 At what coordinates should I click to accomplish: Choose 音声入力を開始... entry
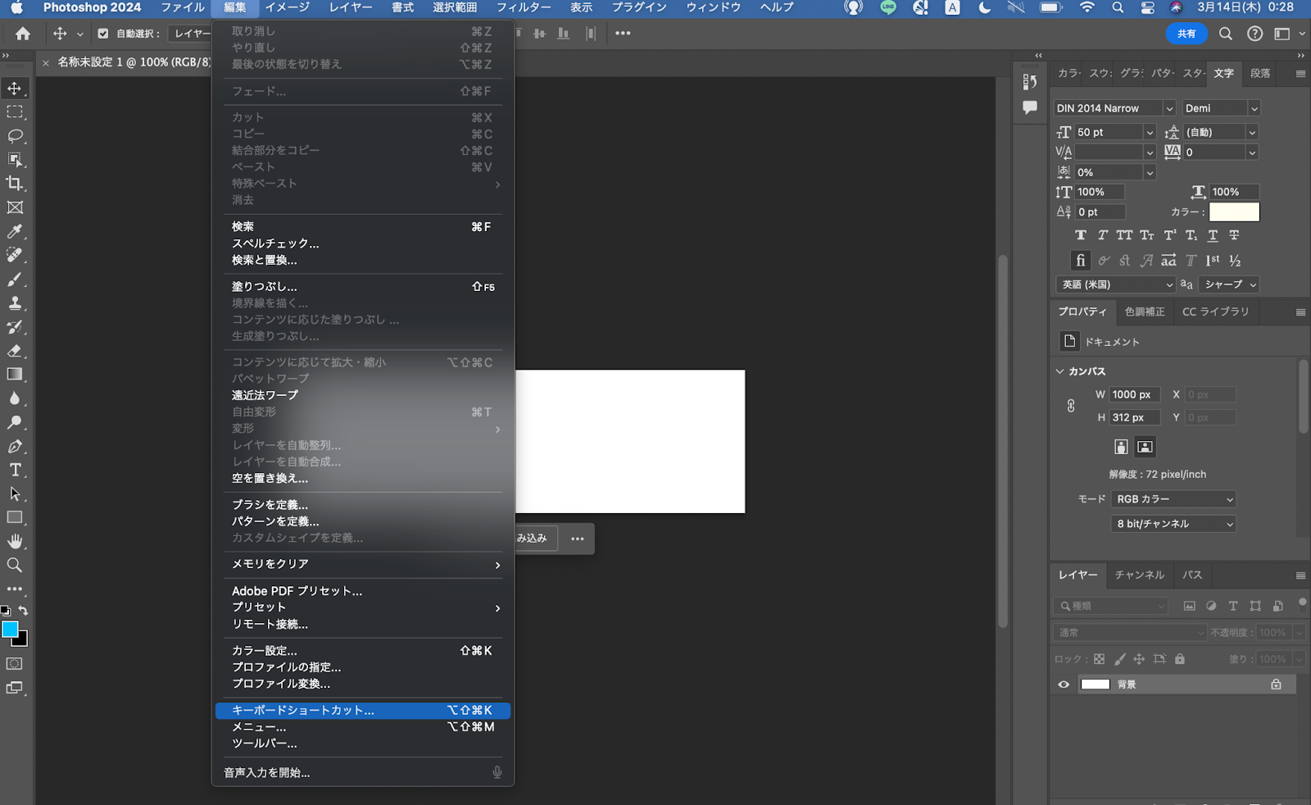[363, 772]
